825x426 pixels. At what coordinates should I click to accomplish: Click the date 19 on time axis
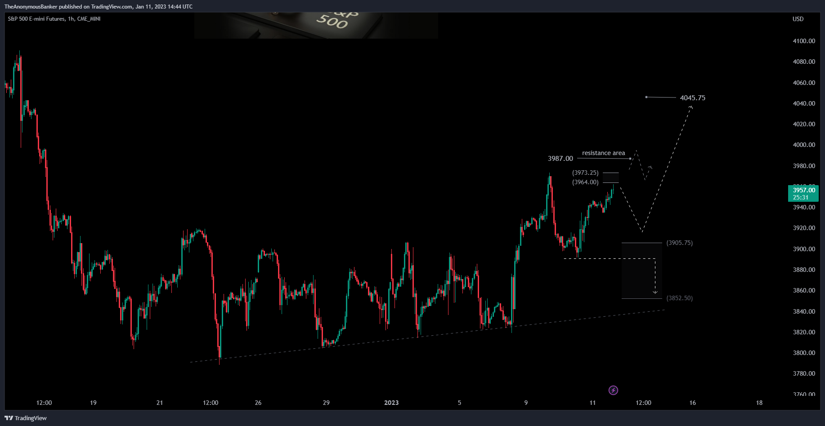(x=93, y=403)
